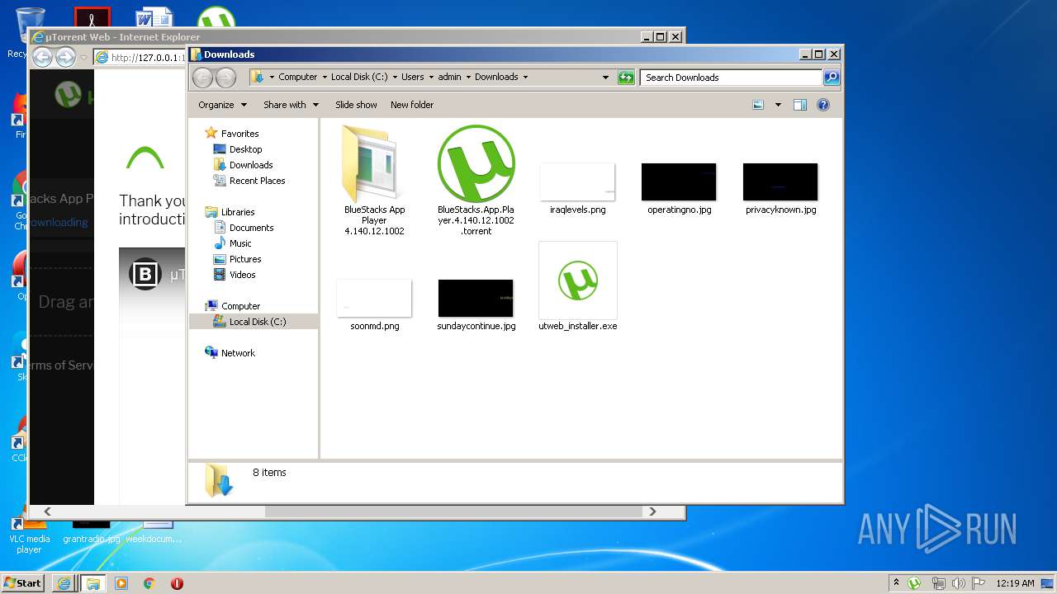Click in the Search Downloads field
The image size is (1057, 594).
coord(732,78)
